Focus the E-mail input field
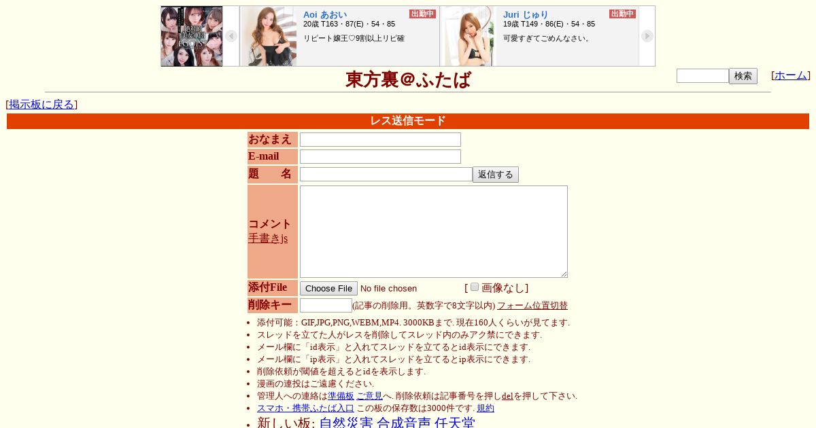 380,156
